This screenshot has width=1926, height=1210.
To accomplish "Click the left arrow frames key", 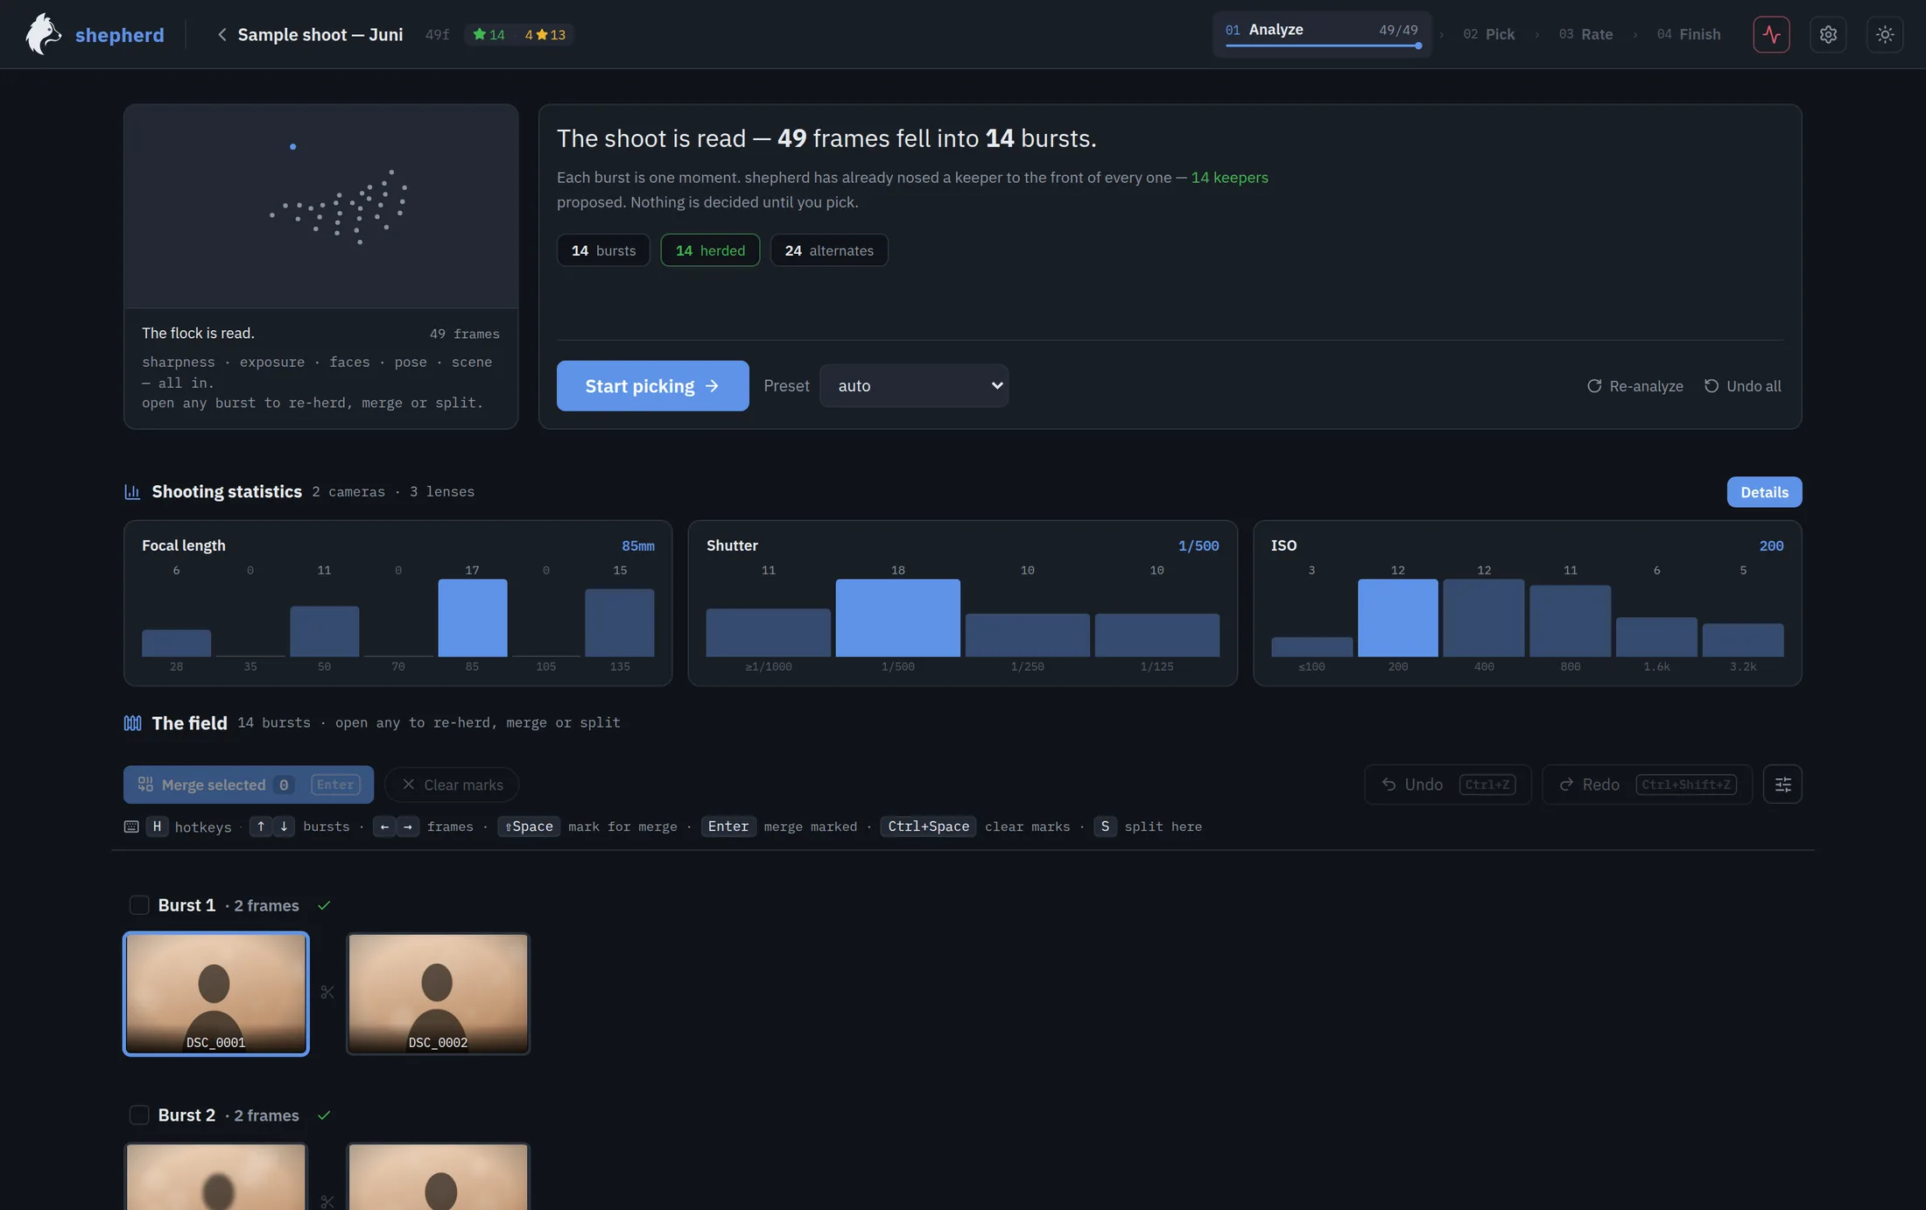I will click(x=384, y=827).
